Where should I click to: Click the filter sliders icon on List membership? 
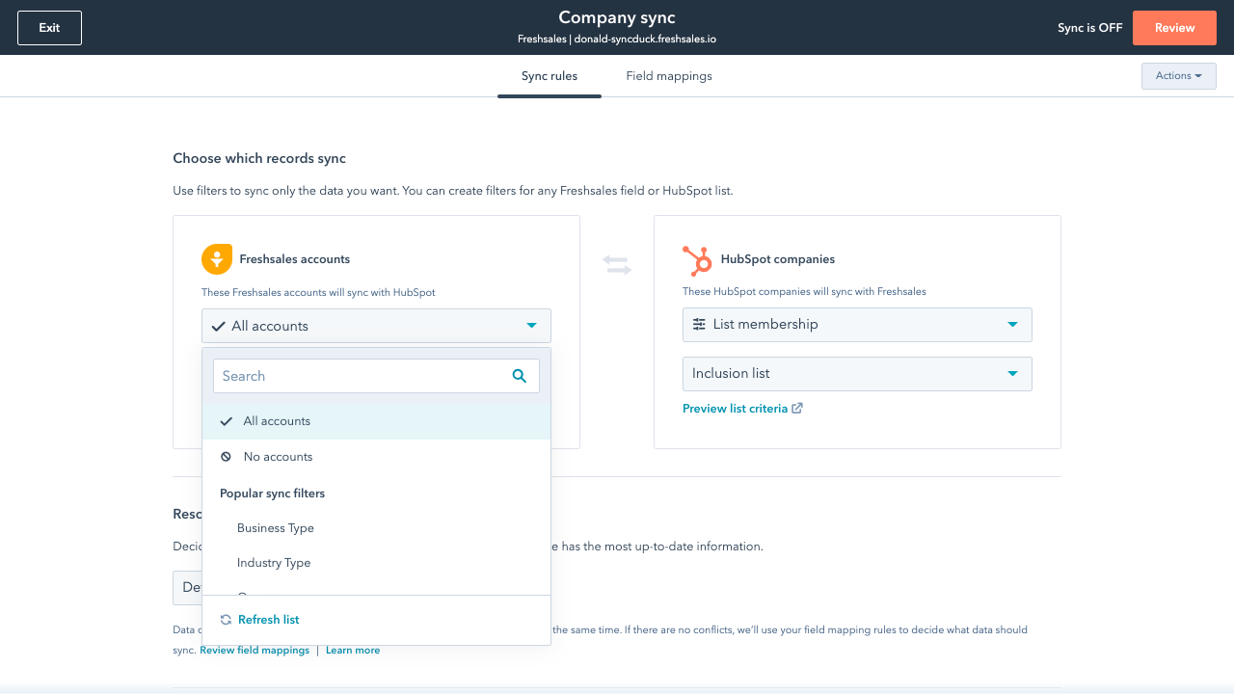(700, 325)
